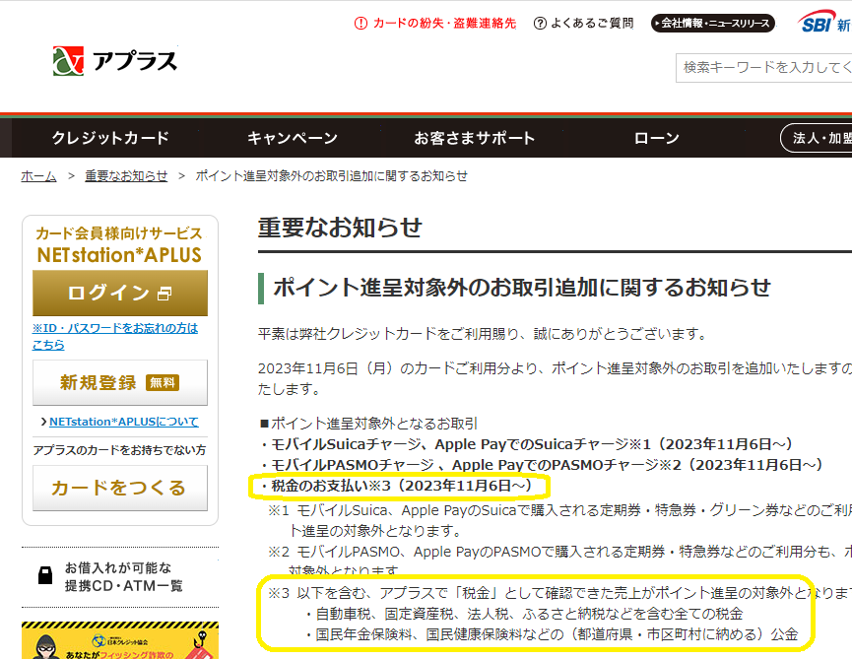
Task: Click the question mark FAQ icon
Action: [540, 24]
